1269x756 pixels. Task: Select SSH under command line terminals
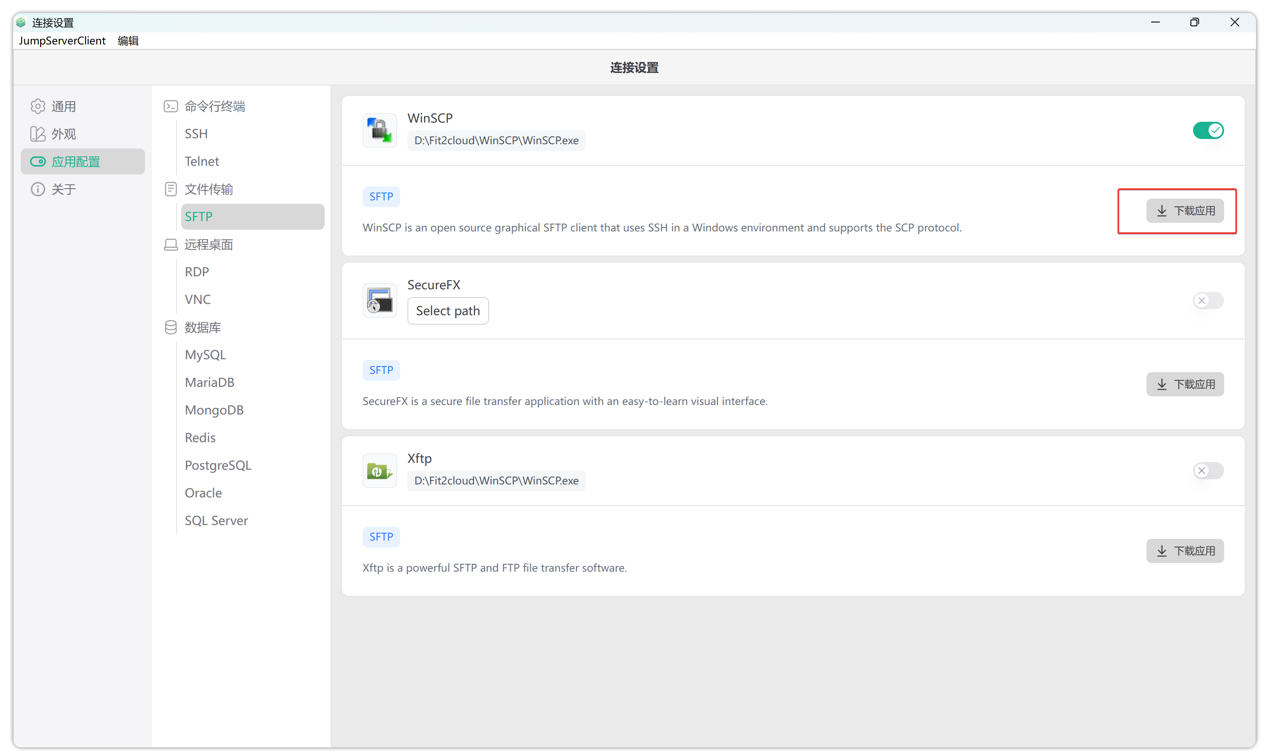(196, 133)
